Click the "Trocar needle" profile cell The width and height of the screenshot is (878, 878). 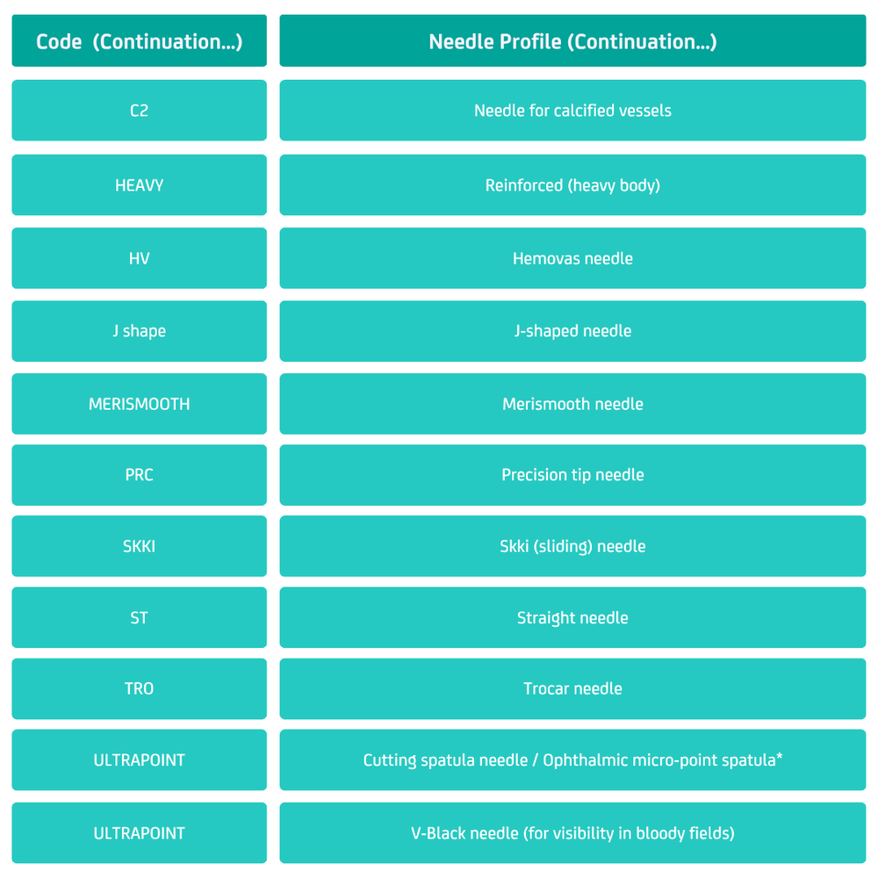coord(572,689)
